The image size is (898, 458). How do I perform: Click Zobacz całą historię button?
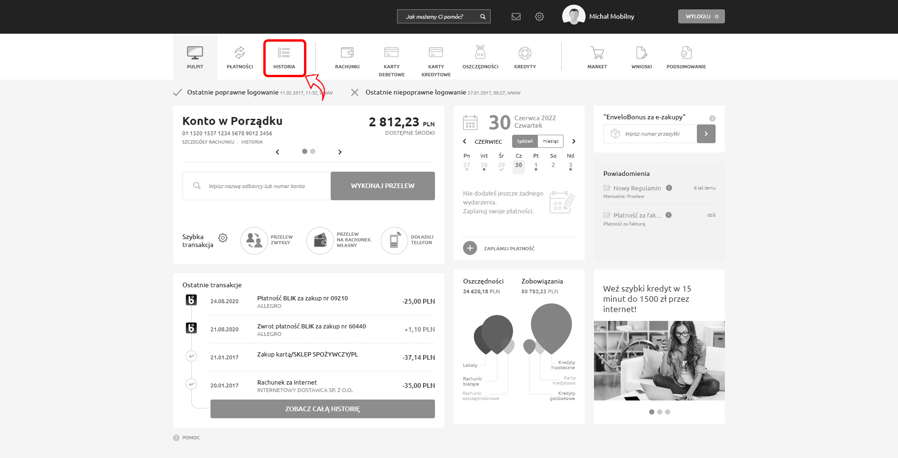click(x=322, y=409)
